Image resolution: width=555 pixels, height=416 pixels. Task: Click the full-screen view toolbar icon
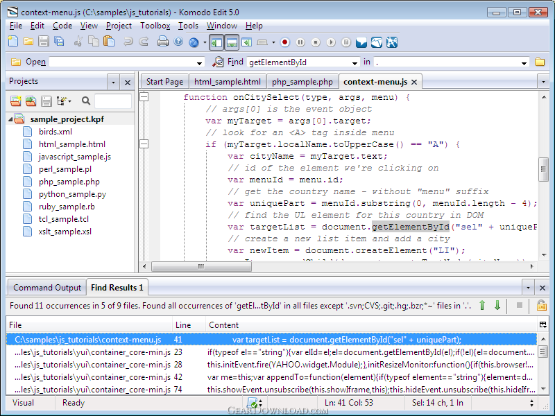coord(262,42)
